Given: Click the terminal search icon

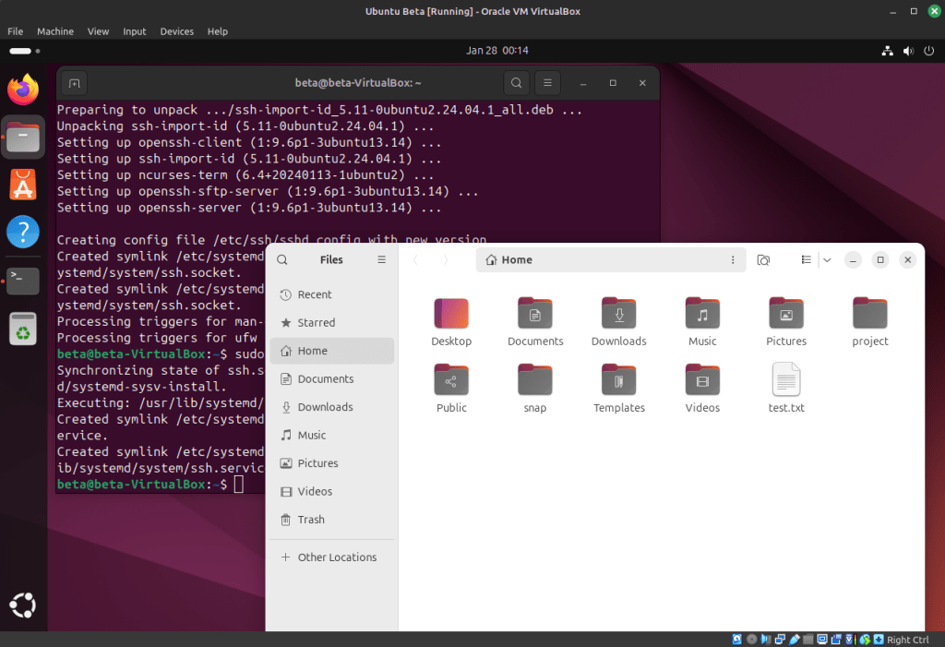Looking at the screenshot, I should point(517,83).
